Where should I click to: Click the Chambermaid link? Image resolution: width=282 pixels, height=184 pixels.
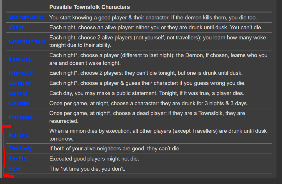[x=27, y=41]
